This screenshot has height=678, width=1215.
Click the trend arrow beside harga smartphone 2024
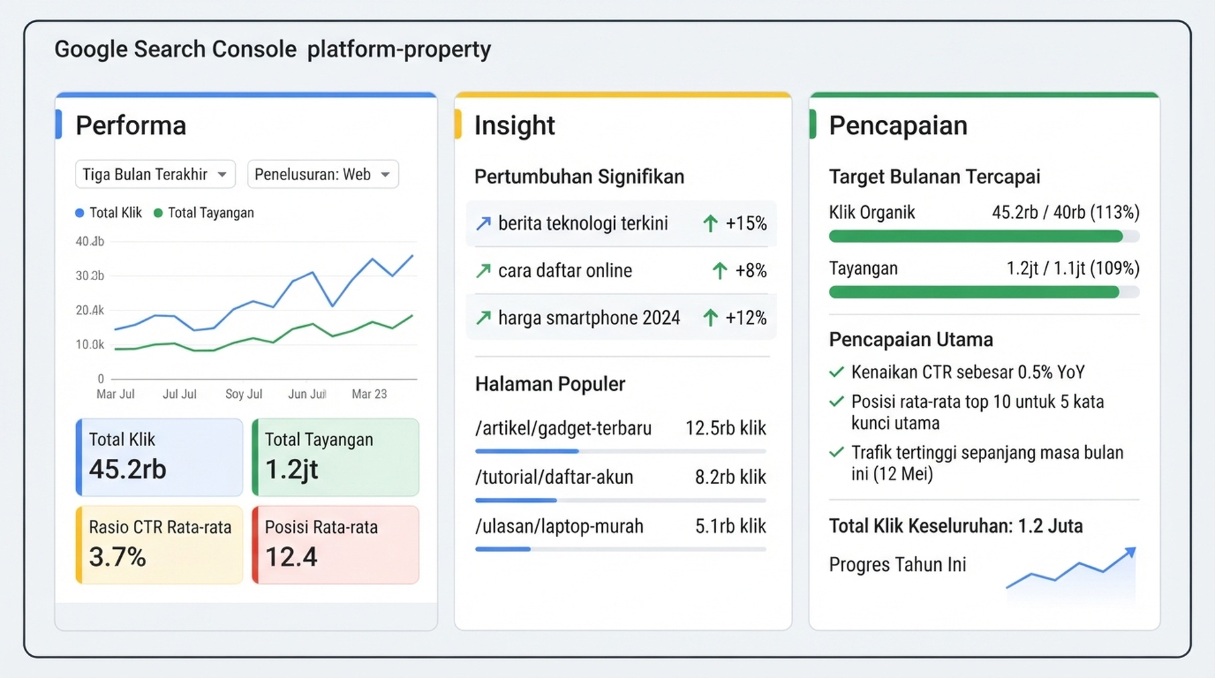pyautogui.click(x=484, y=318)
